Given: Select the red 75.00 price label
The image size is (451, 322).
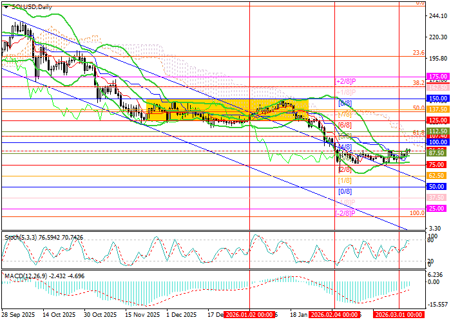Looking at the screenshot, I should [436, 164].
